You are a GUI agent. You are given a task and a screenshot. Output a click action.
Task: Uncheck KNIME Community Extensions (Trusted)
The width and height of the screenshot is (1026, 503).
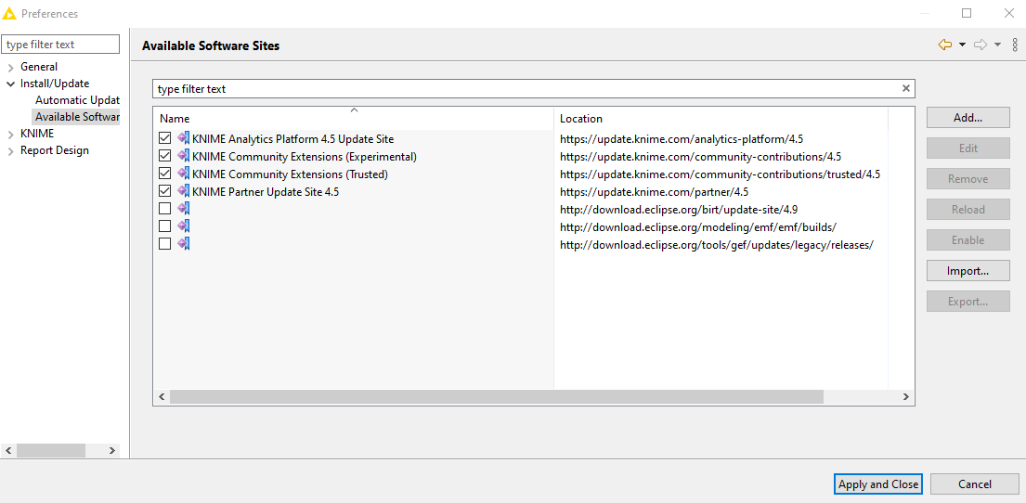(165, 174)
